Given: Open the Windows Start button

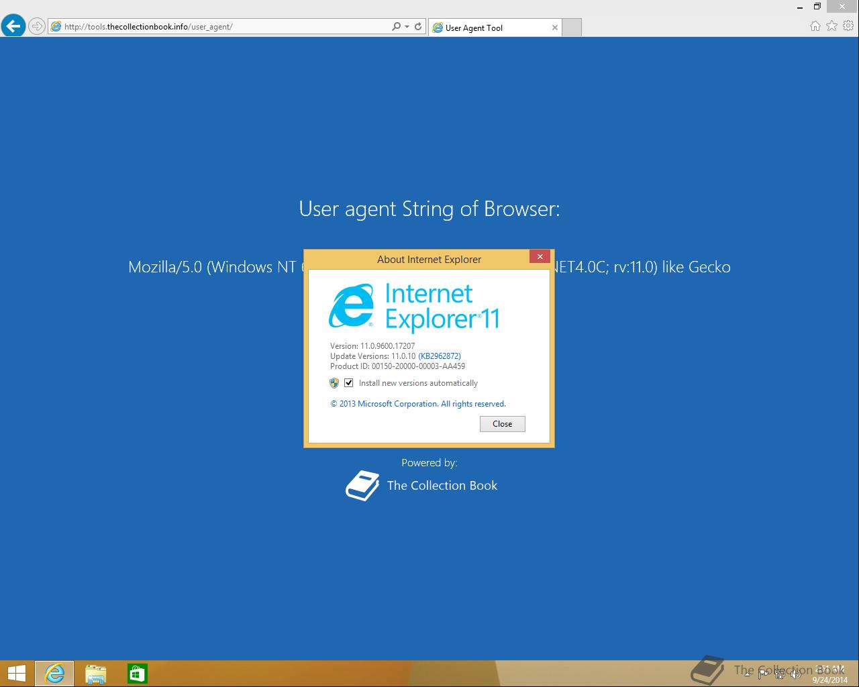Looking at the screenshot, I should click(16, 674).
